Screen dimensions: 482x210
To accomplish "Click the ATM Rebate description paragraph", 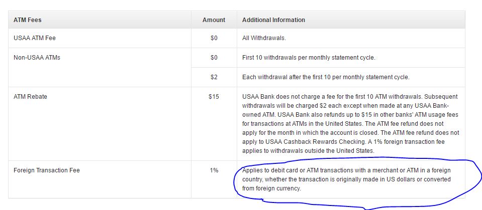I will (x=350, y=124).
